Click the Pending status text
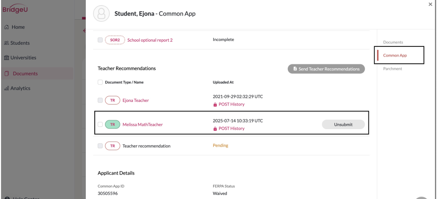The width and height of the screenshot is (438, 199). 220,145
